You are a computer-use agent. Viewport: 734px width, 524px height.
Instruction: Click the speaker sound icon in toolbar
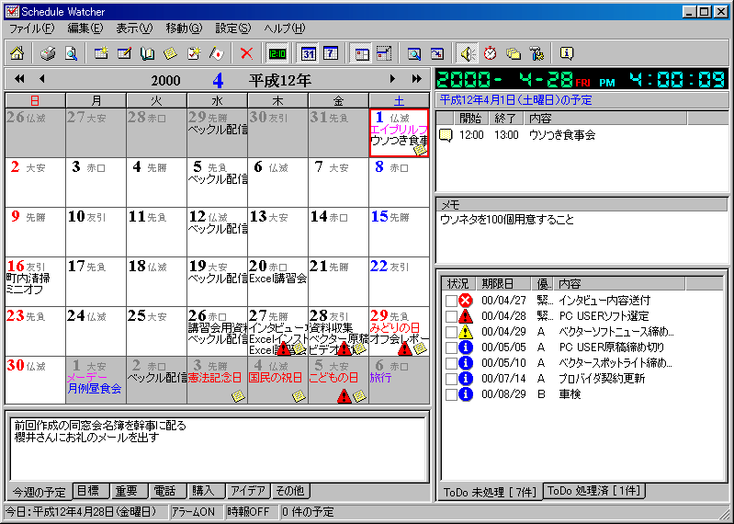(x=468, y=53)
